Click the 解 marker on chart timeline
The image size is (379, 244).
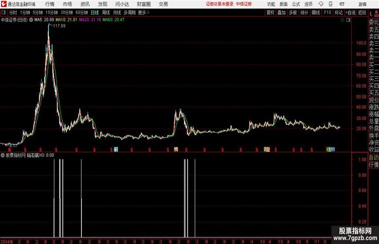pyautogui.click(x=116, y=149)
